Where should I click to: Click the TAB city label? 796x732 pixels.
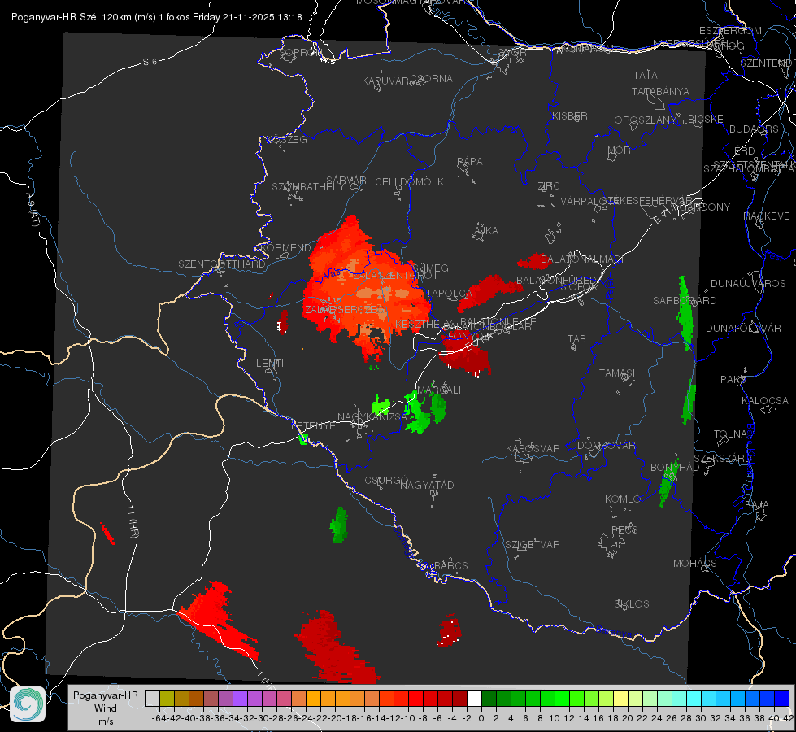(x=576, y=339)
